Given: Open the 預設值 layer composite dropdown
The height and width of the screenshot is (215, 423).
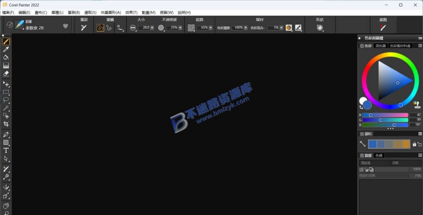Looking at the screenshot, I should pos(374,163).
